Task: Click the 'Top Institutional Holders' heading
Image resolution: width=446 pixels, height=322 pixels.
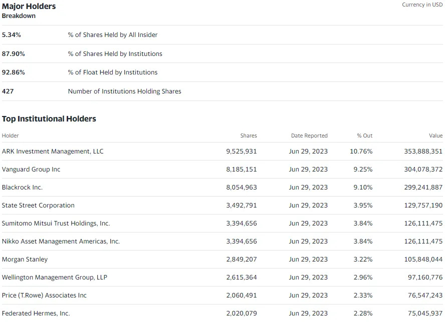Action: pyautogui.click(x=49, y=119)
